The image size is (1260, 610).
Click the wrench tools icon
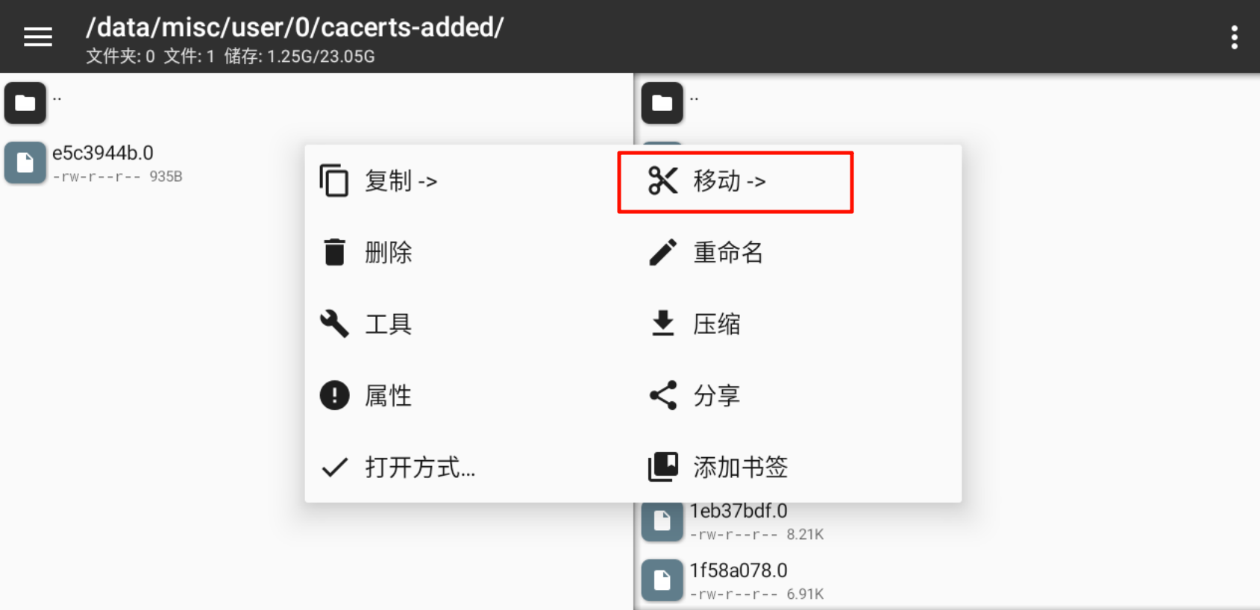[x=334, y=324]
